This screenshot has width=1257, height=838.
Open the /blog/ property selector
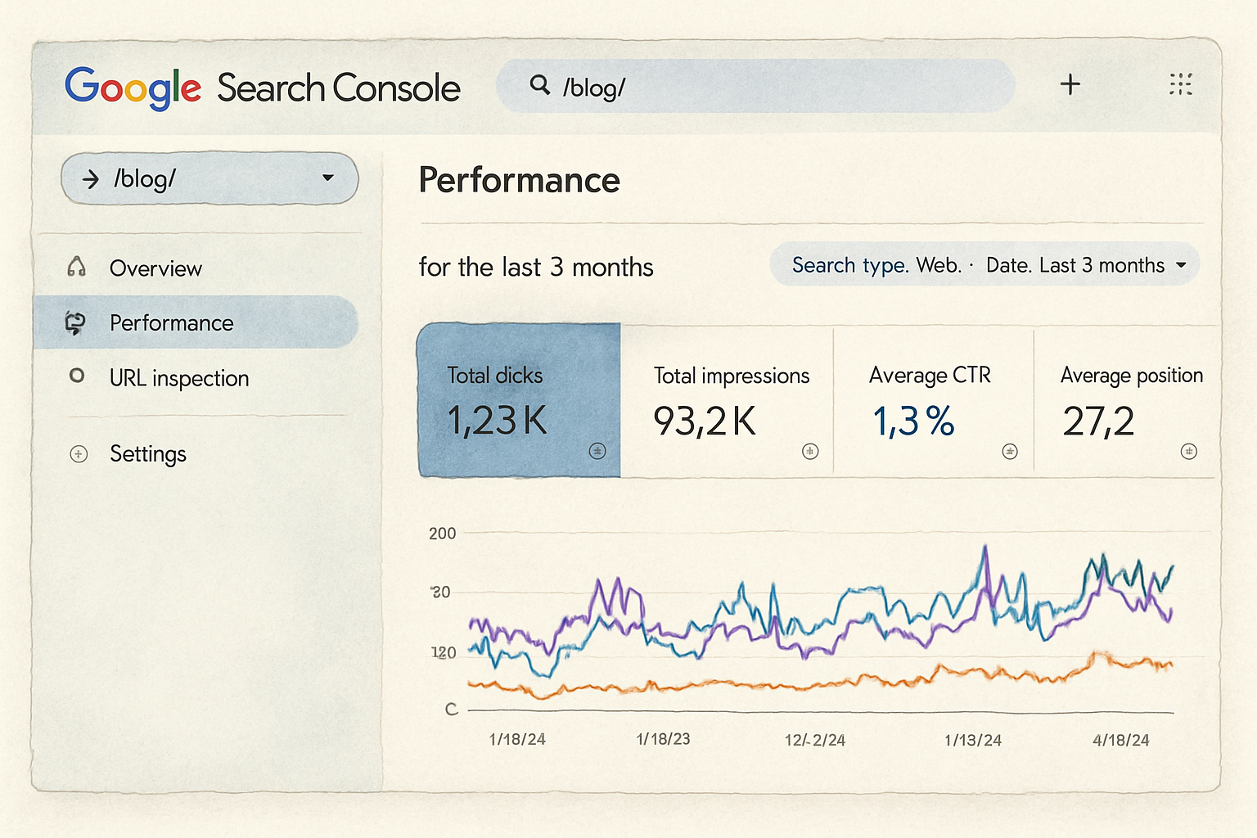(x=209, y=178)
